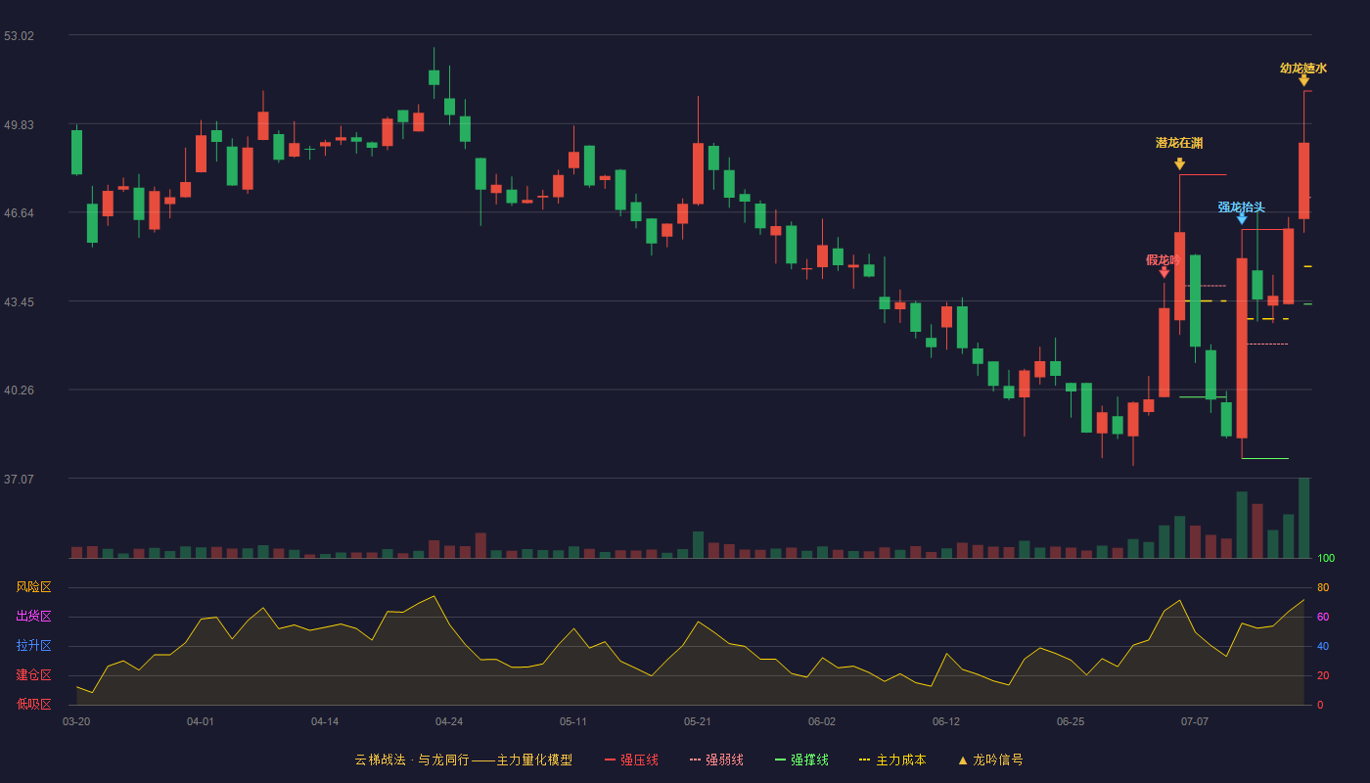
Task: Click the 49.83 price axis label
Action: coord(19,124)
